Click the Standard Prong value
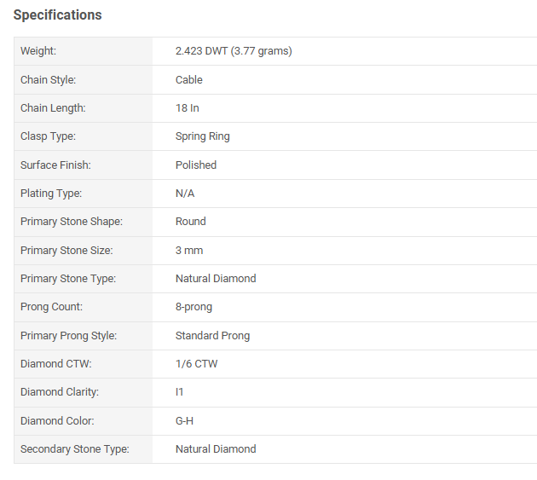The image size is (537, 480). pyautogui.click(x=213, y=336)
